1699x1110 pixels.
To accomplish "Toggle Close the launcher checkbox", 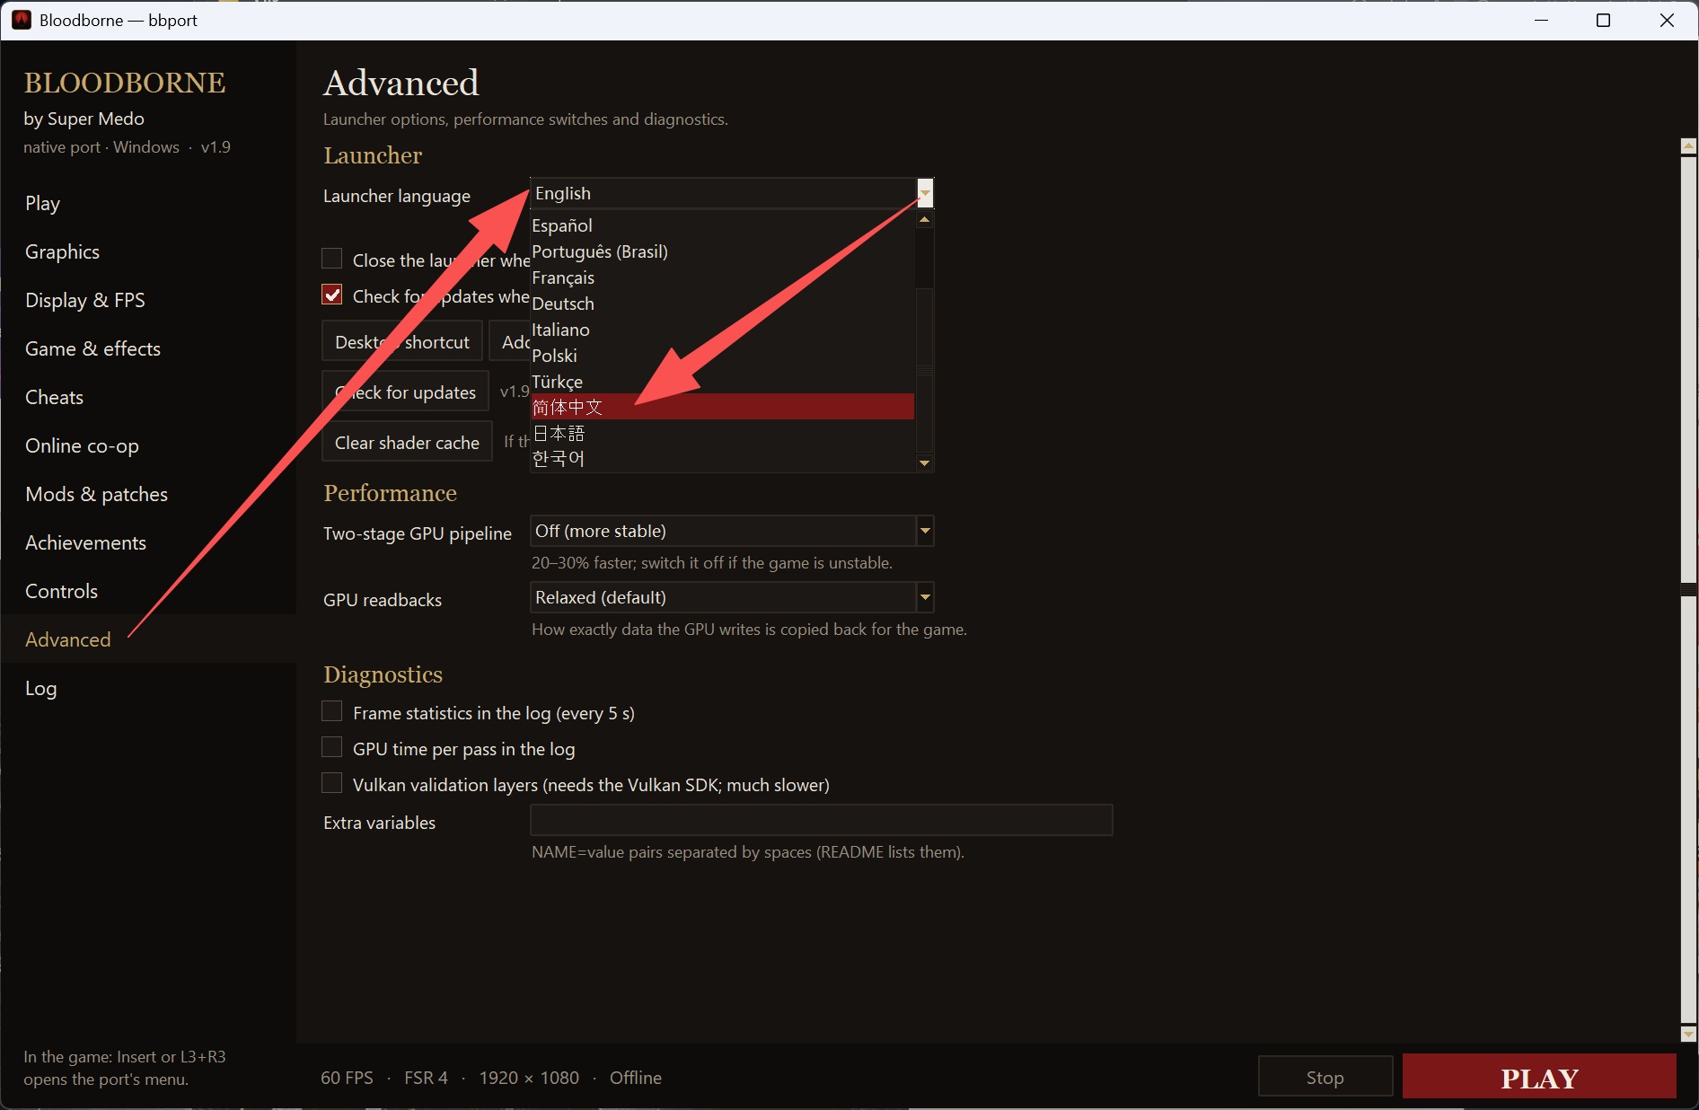I will click(x=332, y=259).
